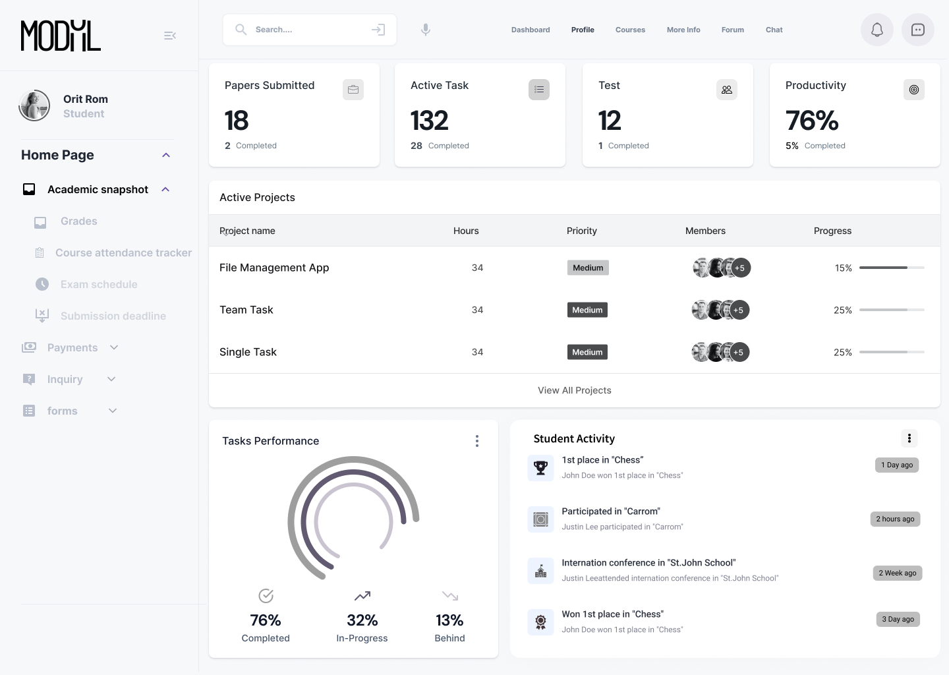Screen dimensions: 949x675
Task: Click the notification bell icon
Action: click(877, 30)
